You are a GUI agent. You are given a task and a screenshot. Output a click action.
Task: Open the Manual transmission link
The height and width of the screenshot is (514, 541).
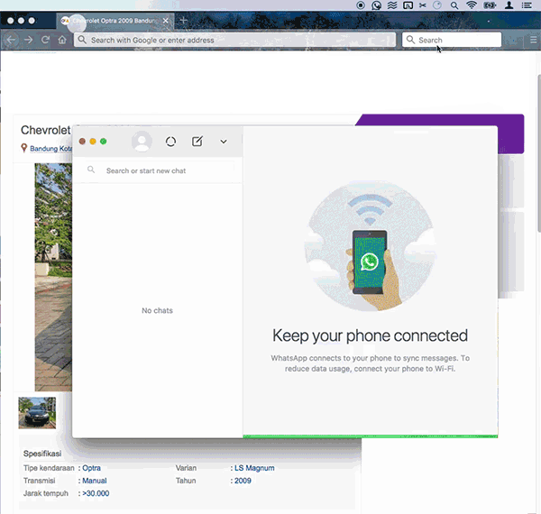click(94, 481)
